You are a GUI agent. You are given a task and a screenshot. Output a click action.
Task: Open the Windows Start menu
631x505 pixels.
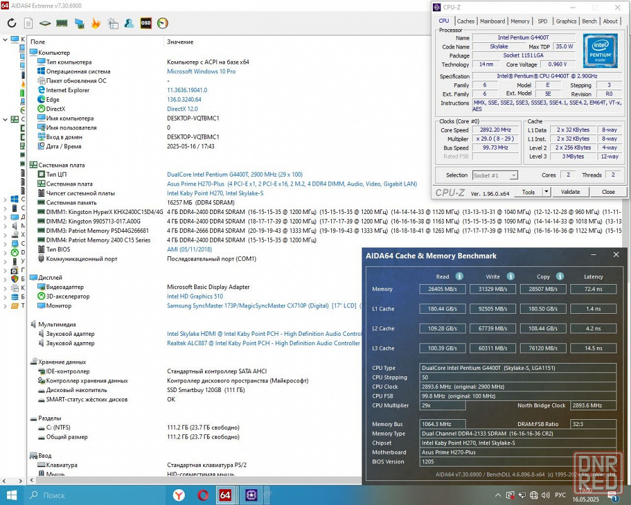[x=11, y=495]
